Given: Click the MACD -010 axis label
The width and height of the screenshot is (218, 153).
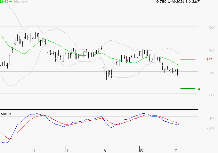Looking at the screenshot, I should pos(211,128).
